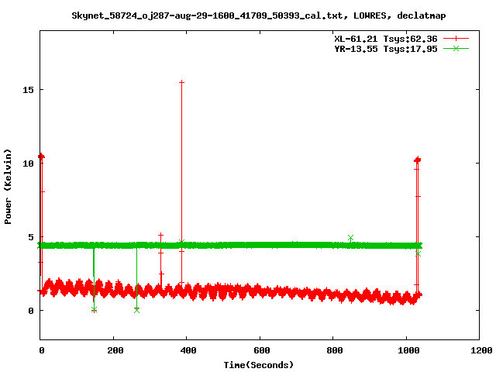This screenshot has height=372, width=496.
Task: Click the y-axis tick label 10
Action: click(x=28, y=164)
